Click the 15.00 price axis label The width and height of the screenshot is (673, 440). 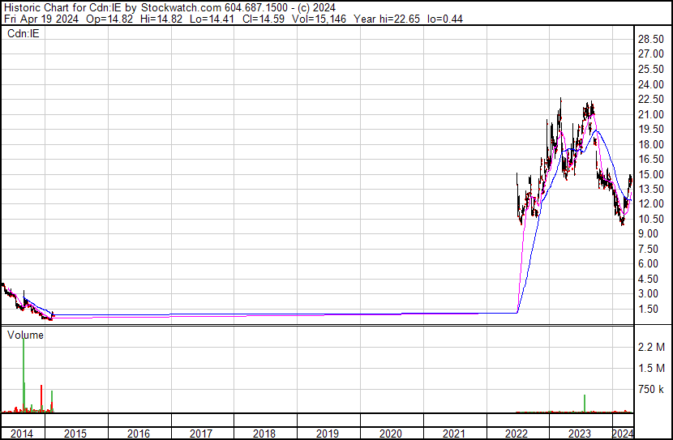click(653, 174)
